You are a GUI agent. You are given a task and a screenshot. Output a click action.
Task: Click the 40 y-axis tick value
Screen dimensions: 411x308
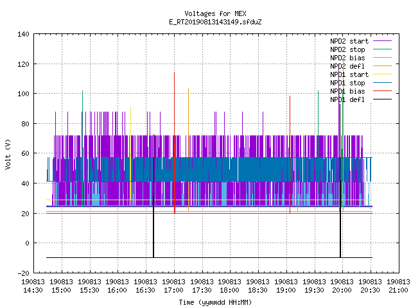click(25, 184)
